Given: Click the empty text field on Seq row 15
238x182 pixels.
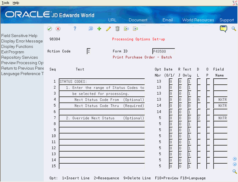Looking at the screenshot, I should pyautogui.click(x=102, y=166).
